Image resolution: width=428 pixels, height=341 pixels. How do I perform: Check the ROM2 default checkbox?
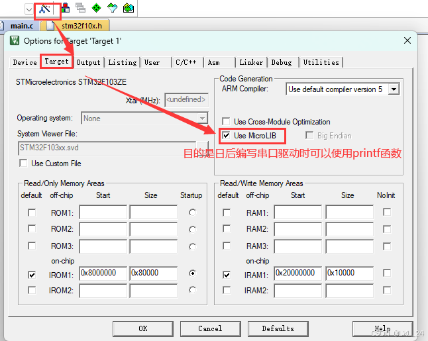click(x=32, y=228)
